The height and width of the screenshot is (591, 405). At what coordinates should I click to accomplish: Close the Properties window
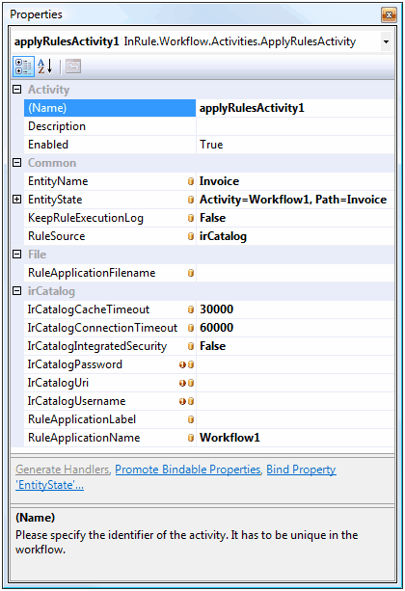(389, 15)
